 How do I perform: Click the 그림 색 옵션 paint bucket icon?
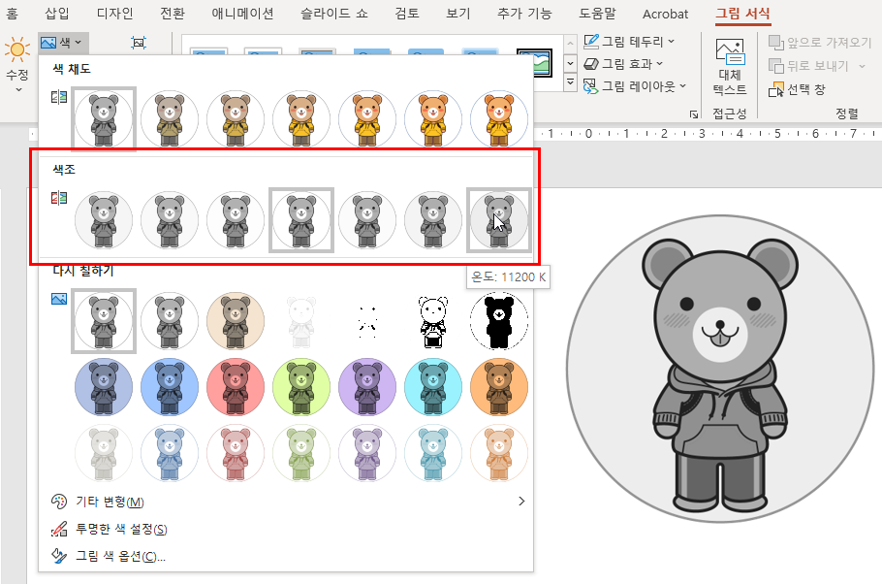(59, 557)
